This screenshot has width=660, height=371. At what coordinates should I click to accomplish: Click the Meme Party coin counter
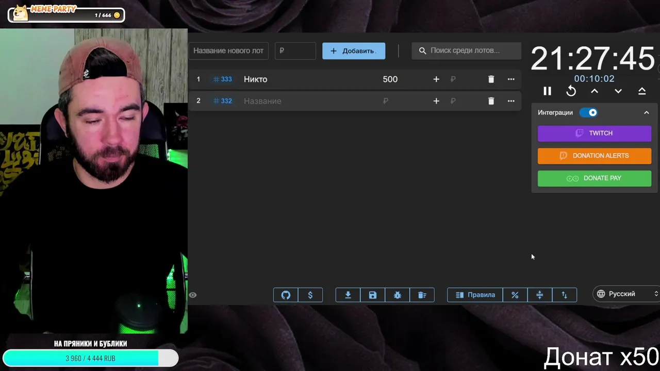click(x=66, y=14)
